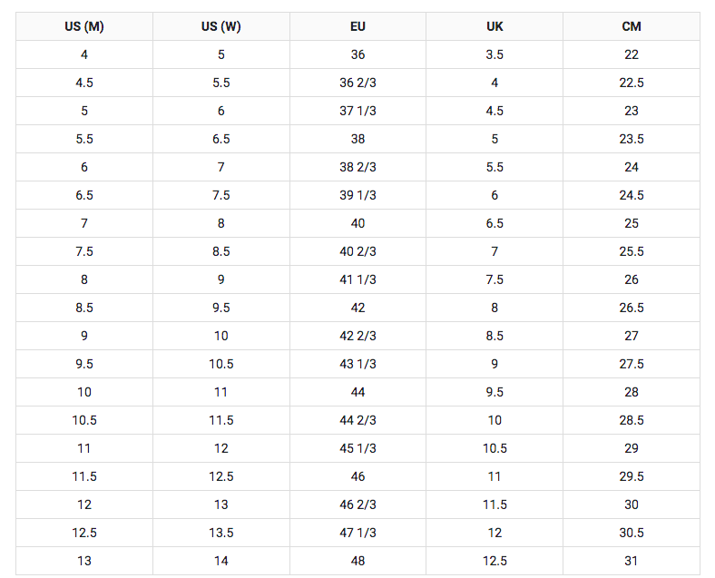Viewport: 715px width, 578px height.
Task: Select the EU 36 2/3 cell
Action: coord(357,83)
